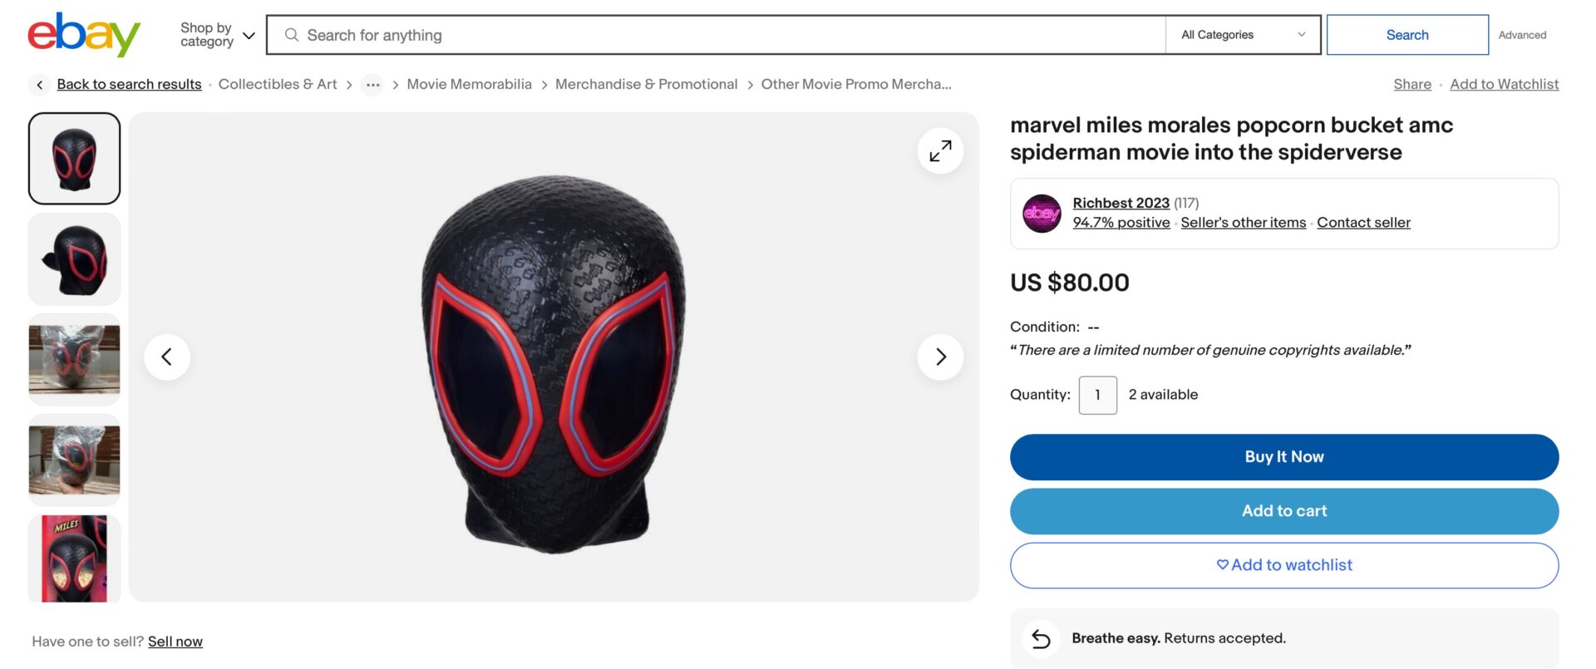Click the next image arrow
The height and width of the screenshot is (669, 1596).
pyautogui.click(x=940, y=356)
